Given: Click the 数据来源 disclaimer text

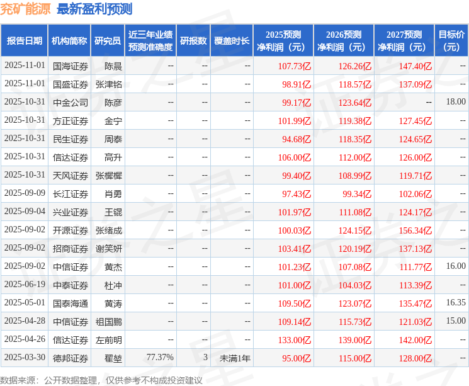Looking at the screenshot, I should [x=101, y=380].
